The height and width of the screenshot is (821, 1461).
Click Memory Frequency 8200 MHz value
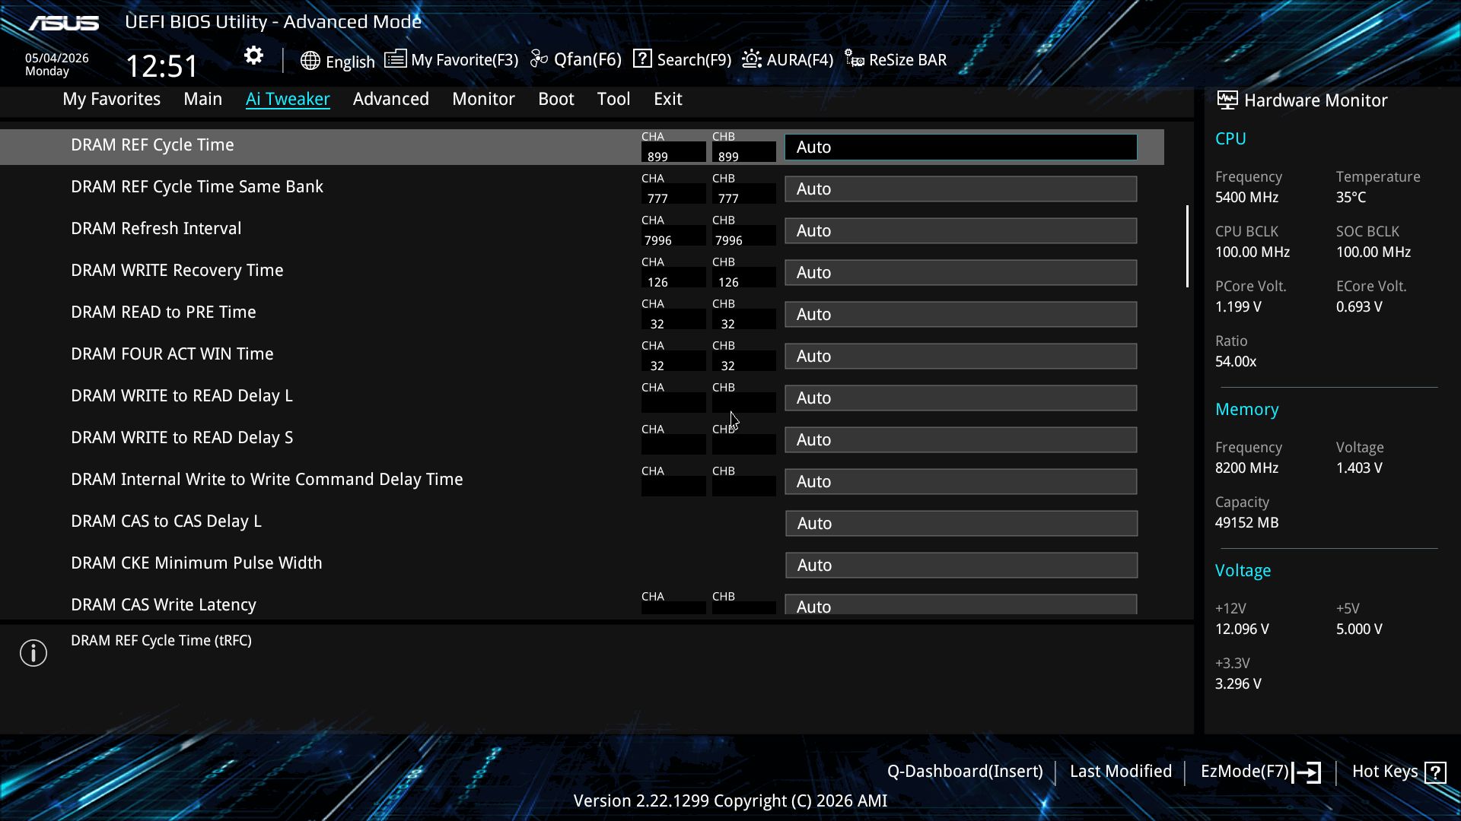point(1246,468)
